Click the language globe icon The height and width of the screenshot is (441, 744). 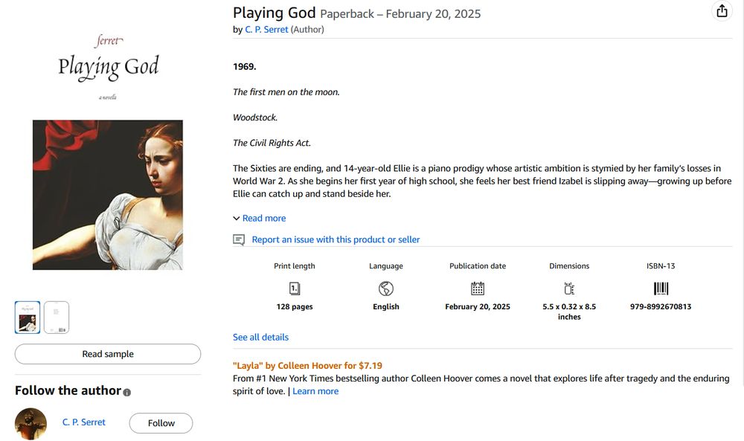(386, 289)
